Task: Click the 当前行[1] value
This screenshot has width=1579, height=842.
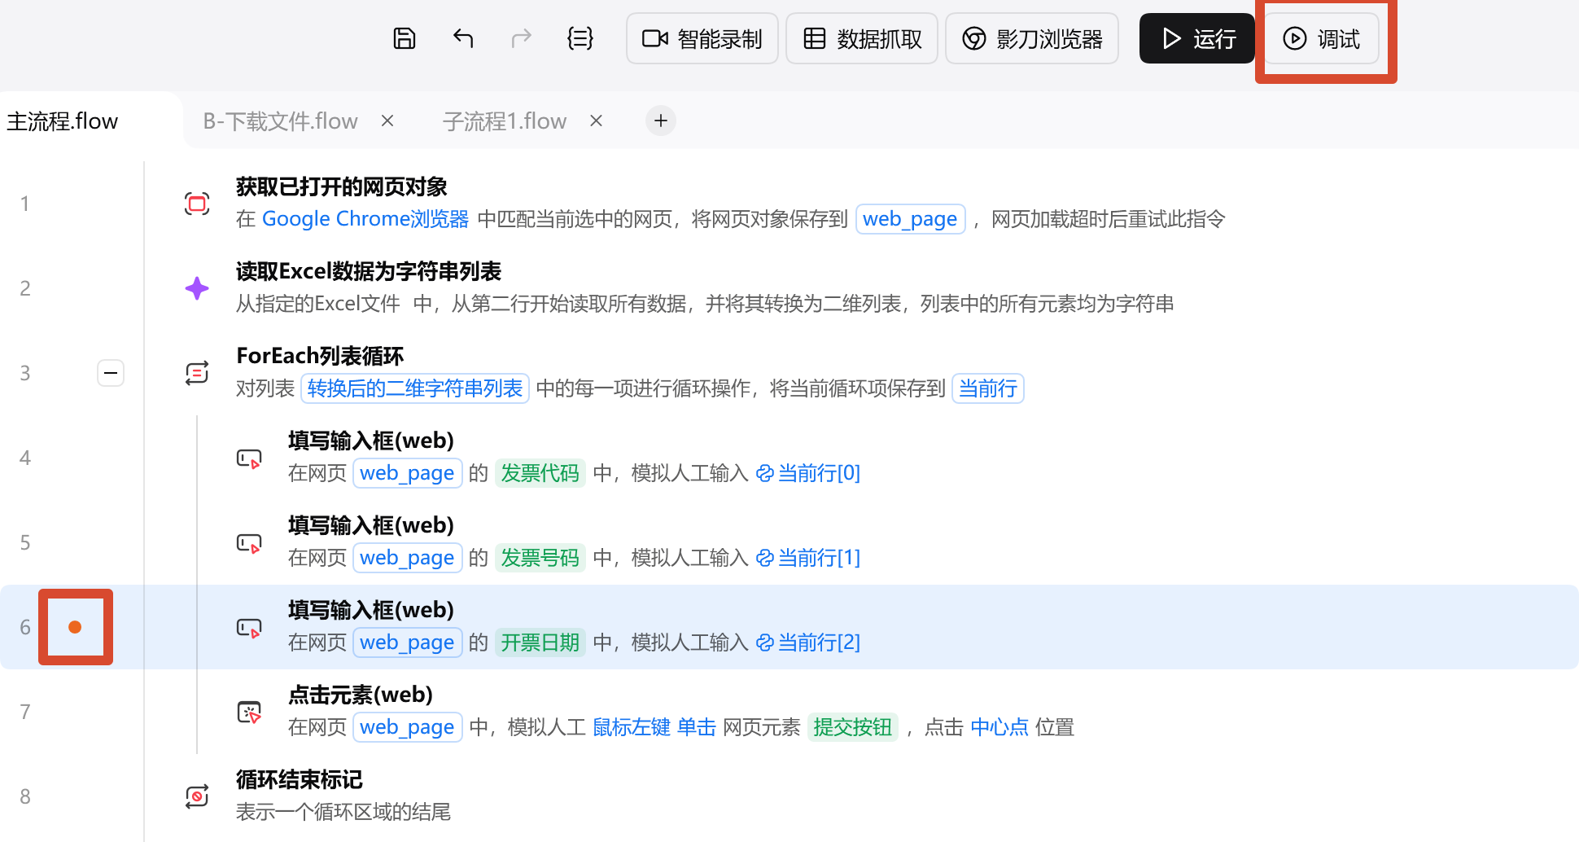Action: (808, 558)
